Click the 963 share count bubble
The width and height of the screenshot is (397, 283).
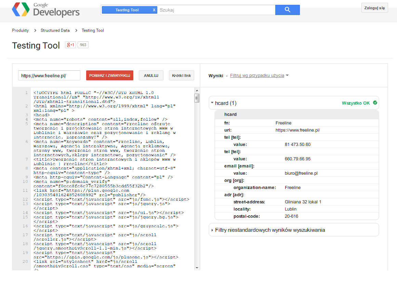point(83,45)
